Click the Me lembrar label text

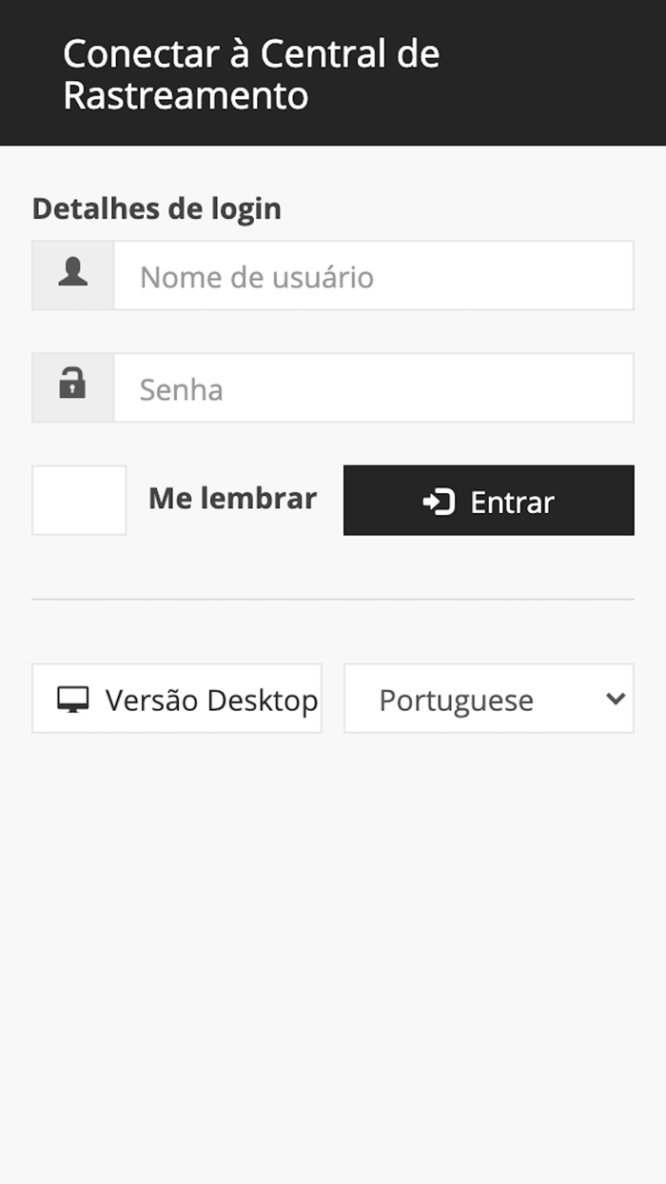pos(232,499)
